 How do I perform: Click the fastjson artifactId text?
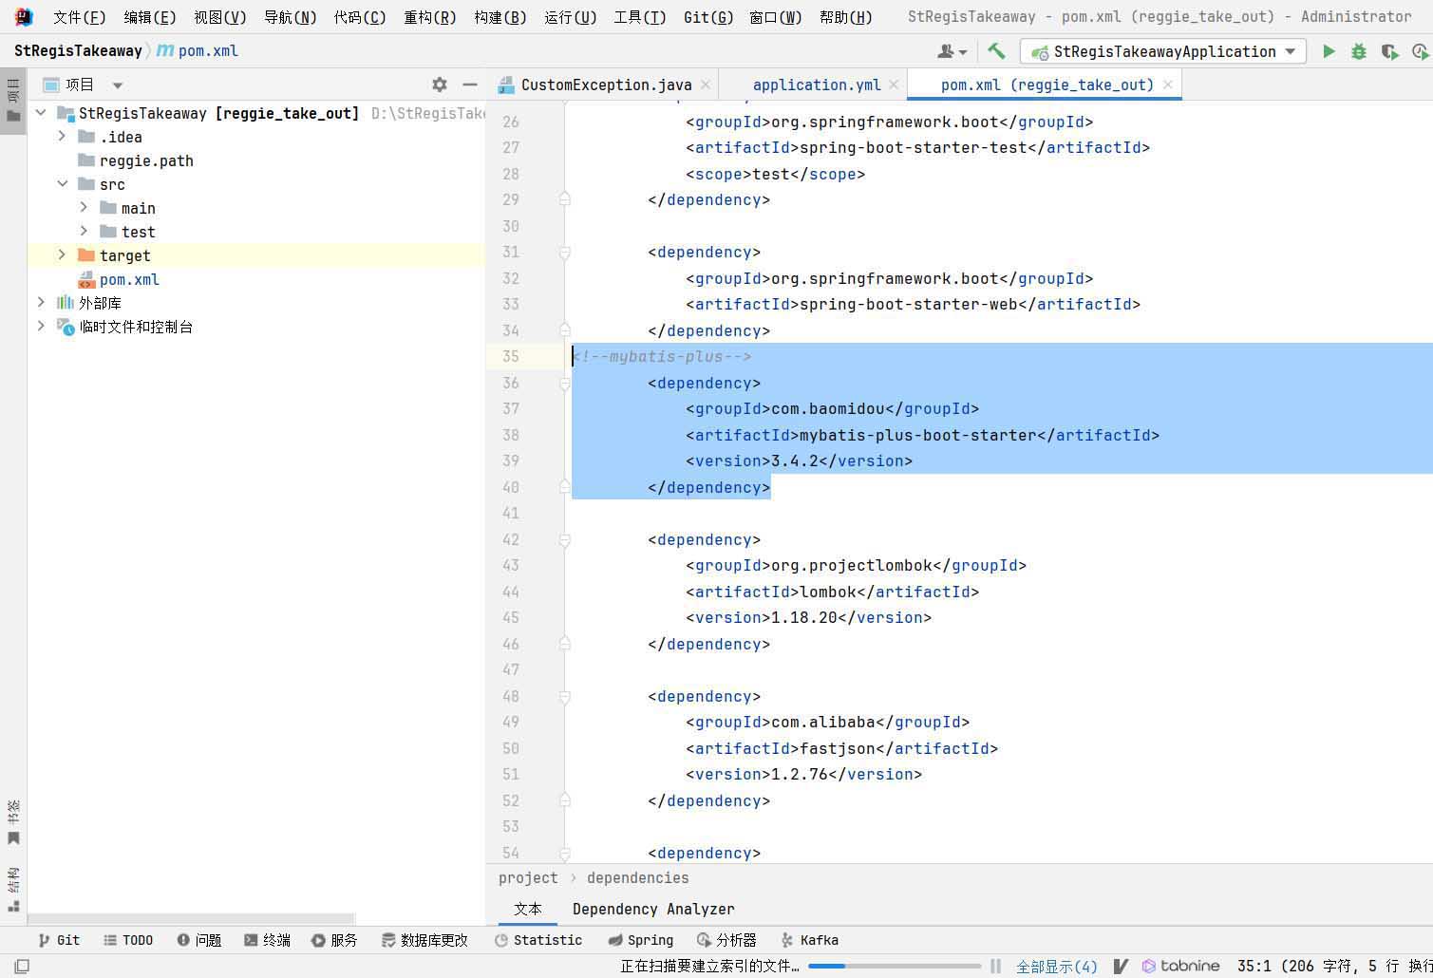[x=837, y=748]
